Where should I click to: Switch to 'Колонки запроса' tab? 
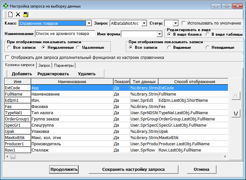(20, 65)
